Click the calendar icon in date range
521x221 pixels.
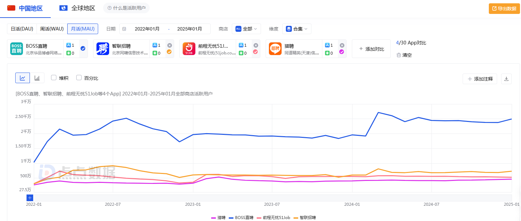124,29
